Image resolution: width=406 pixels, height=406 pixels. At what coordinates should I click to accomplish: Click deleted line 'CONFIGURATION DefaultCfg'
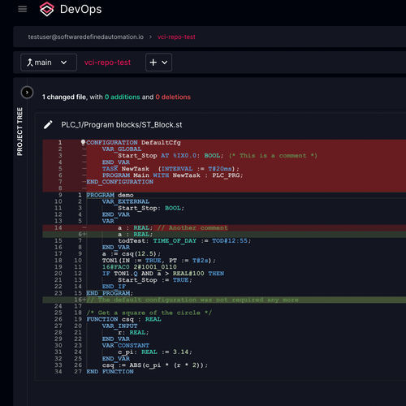click(x=133, y=143)
